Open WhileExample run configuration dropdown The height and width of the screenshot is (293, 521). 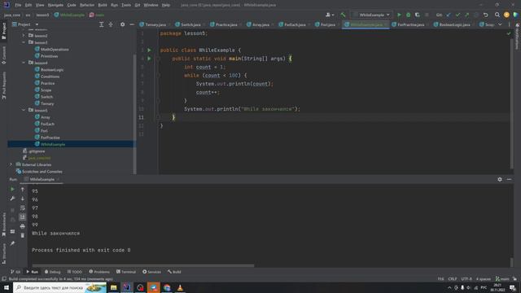tap(372, 15)
